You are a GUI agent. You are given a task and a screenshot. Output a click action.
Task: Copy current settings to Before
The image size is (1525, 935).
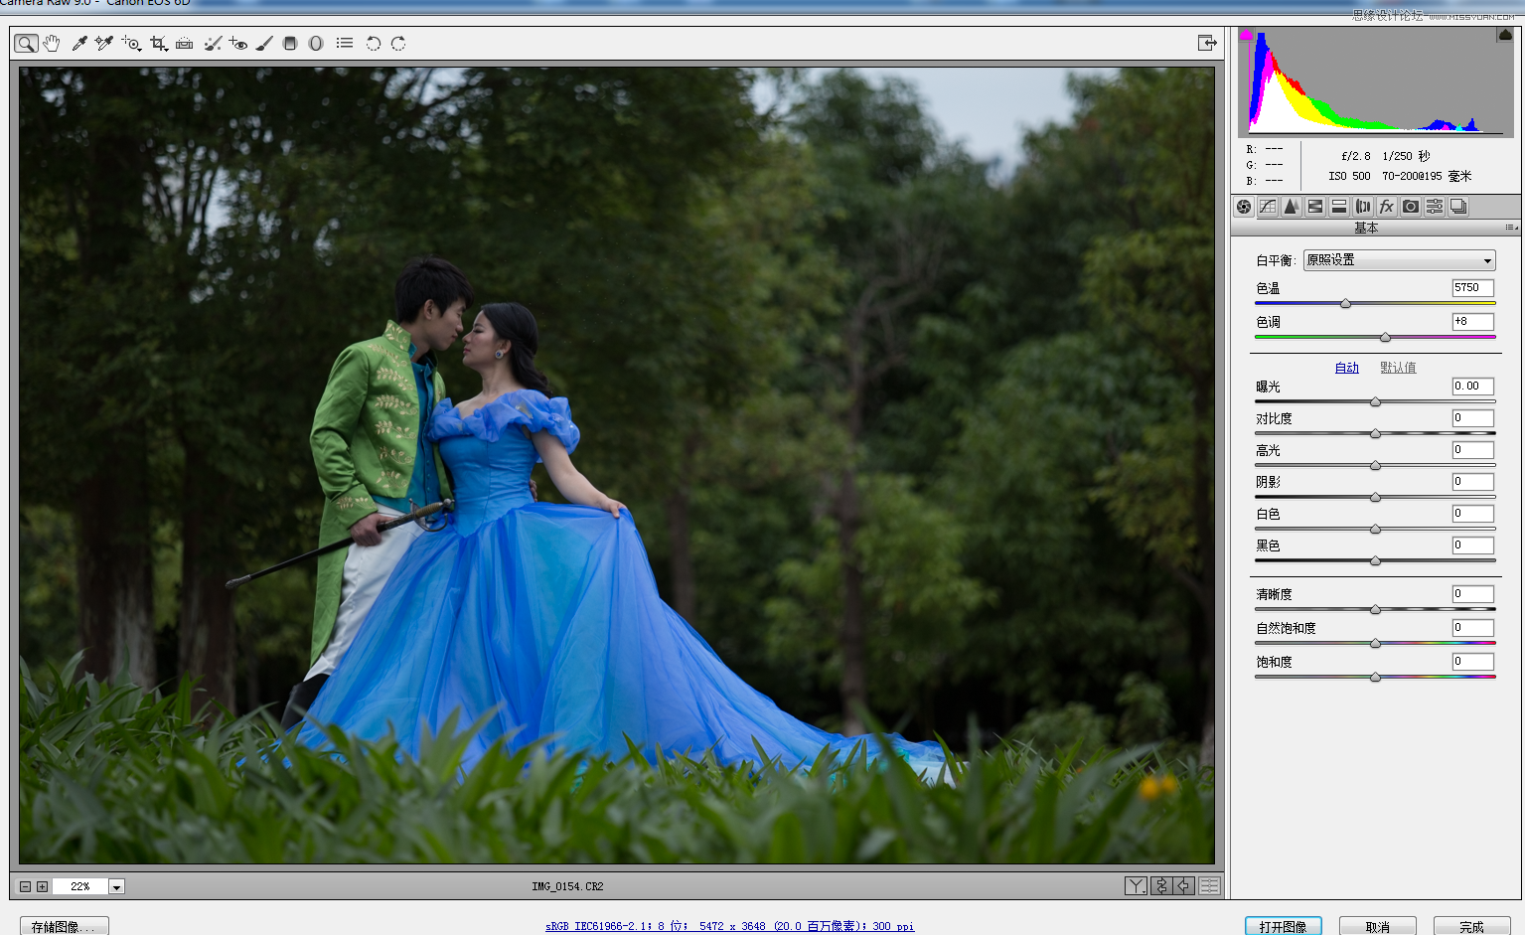(1184, 885)
